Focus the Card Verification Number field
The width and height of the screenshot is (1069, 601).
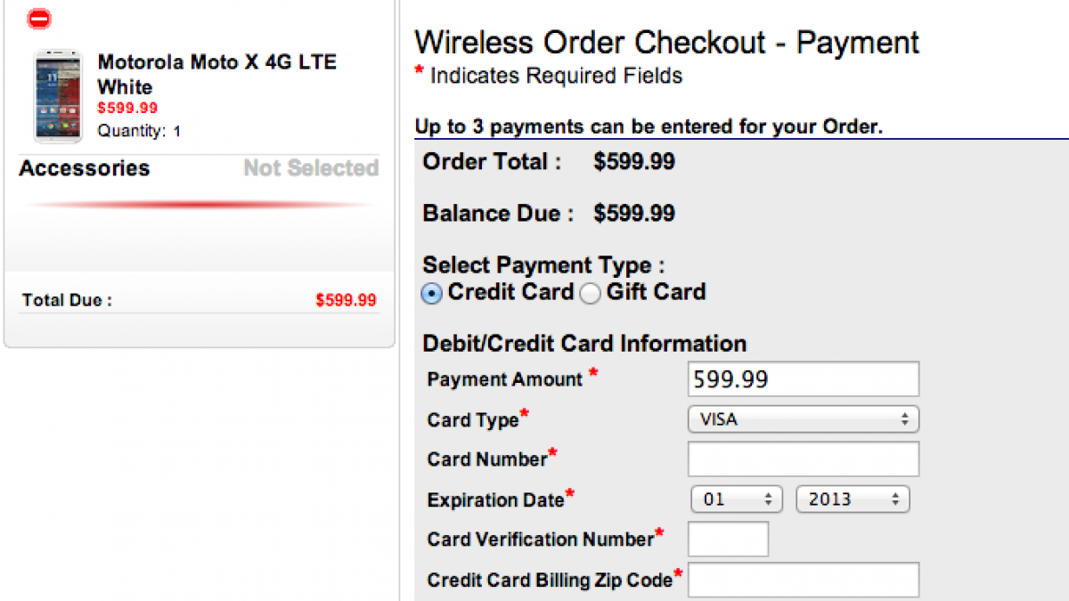coord(728,540)
